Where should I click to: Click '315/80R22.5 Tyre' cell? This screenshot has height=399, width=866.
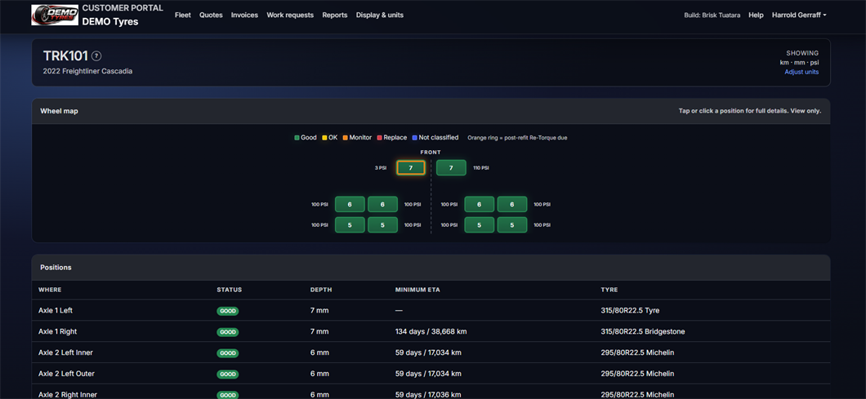click(x=630, y=310)
